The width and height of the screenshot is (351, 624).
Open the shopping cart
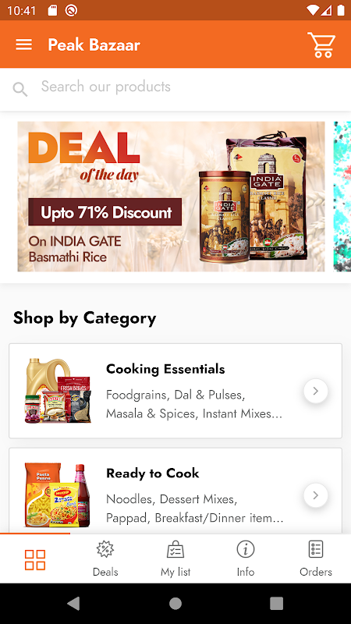click(321, 44)
